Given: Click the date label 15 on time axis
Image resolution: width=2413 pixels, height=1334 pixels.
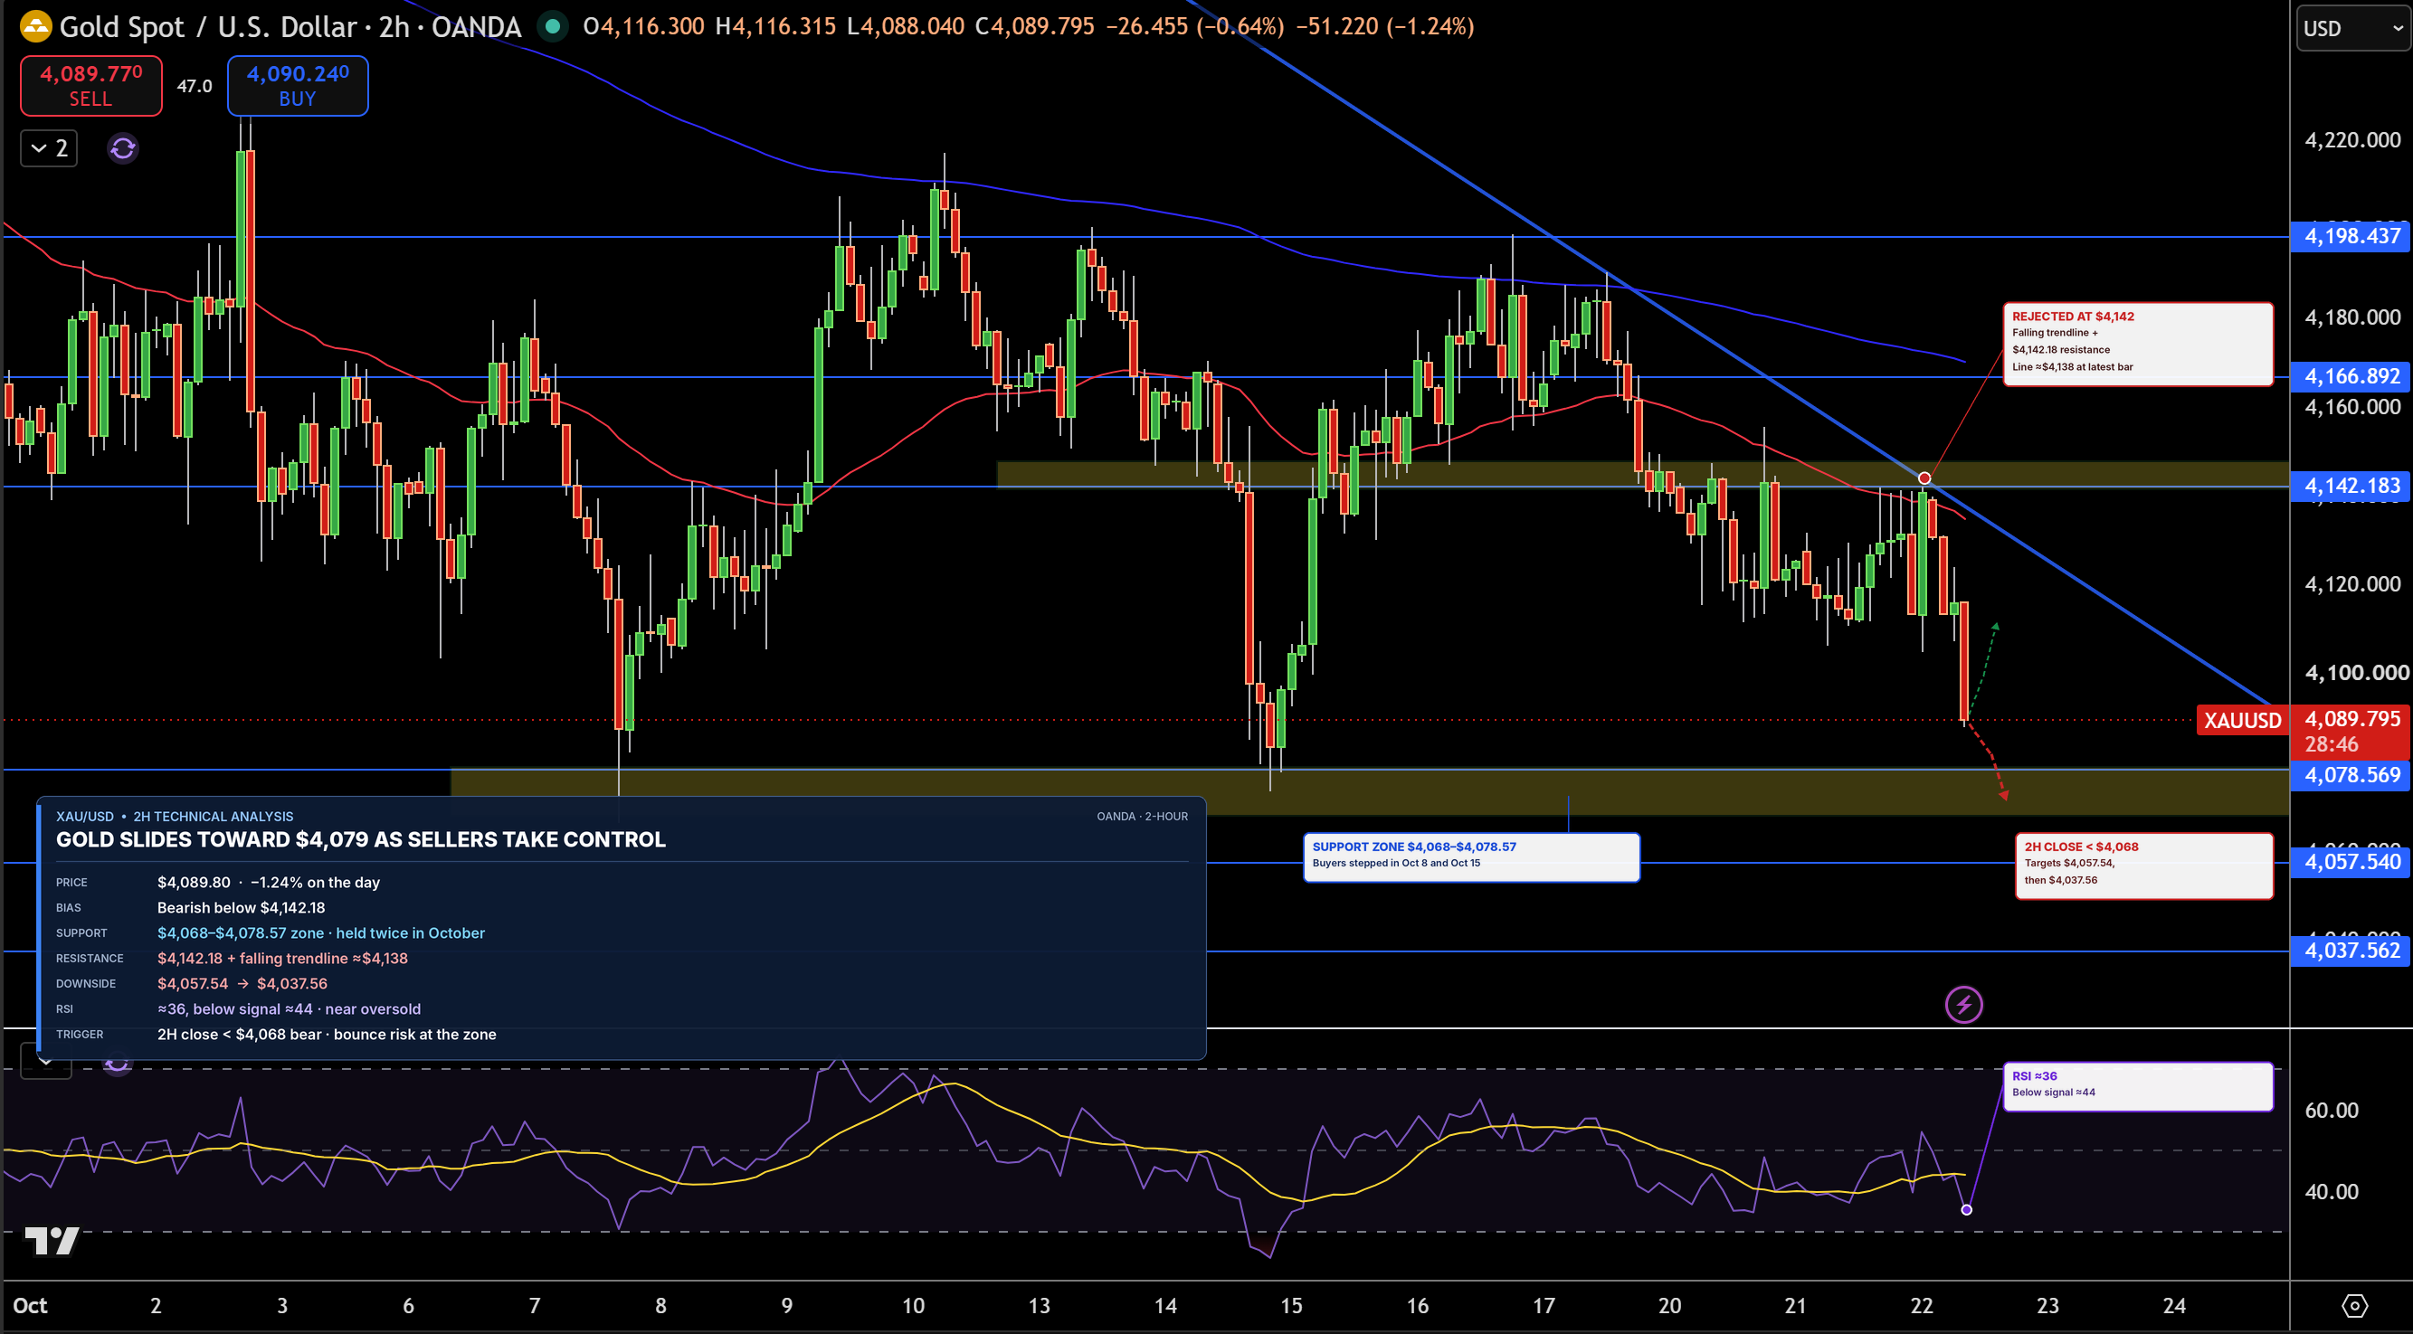Looking at the screenshot, I should click(1291, 1305).
